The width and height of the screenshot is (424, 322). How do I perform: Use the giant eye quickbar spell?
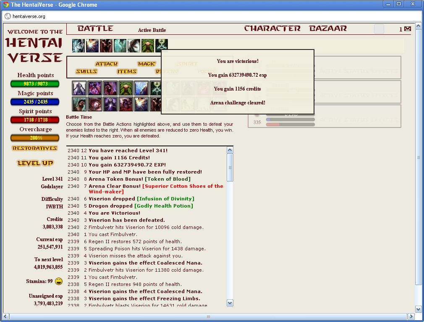click(94, 104)
